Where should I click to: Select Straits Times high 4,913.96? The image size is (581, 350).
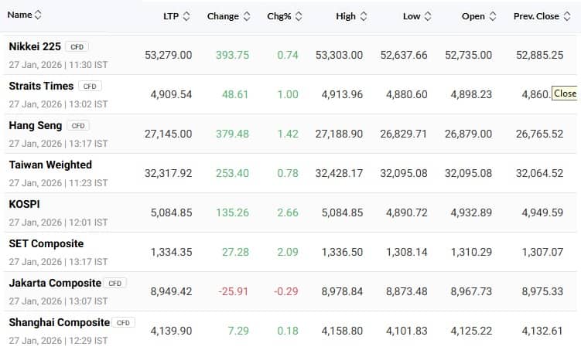pos(342,94)
